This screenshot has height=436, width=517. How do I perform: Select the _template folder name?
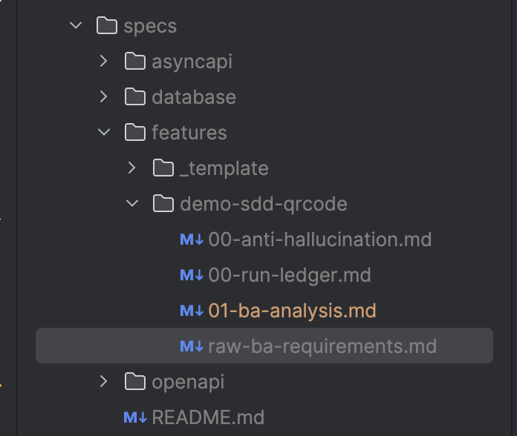(x=224, y=168)
